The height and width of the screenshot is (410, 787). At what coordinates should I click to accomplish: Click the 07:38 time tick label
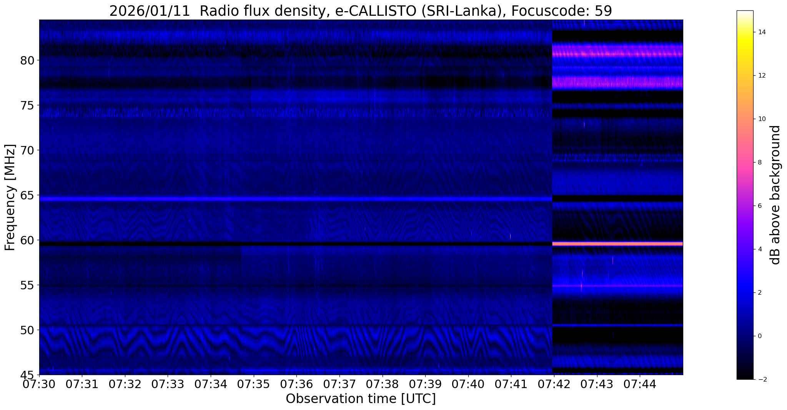pyautogui.click(x=383, y=384)
